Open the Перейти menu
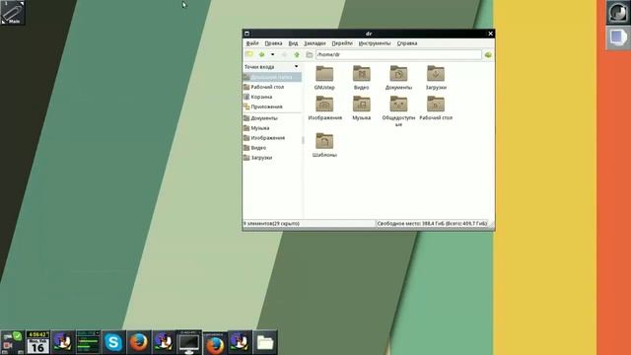Viewport: 631px width, 355px height. (x=342, y=43)
